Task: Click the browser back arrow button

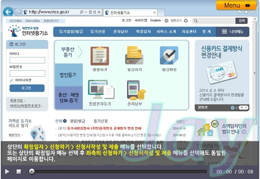Action: 8,12
